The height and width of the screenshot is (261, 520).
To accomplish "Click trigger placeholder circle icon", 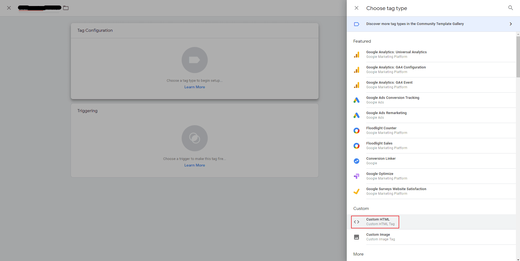I will [195, 138].
